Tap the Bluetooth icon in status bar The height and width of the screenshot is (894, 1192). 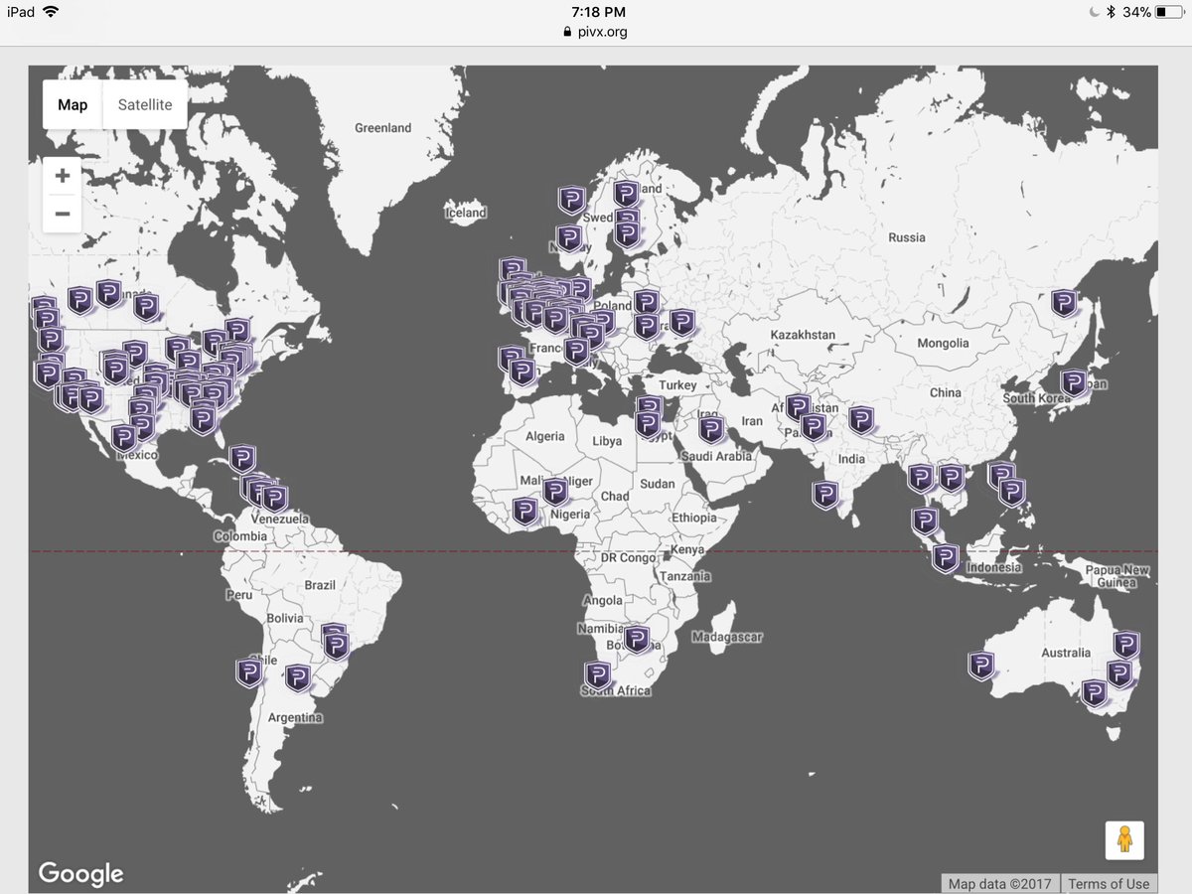click(1112, 12)
